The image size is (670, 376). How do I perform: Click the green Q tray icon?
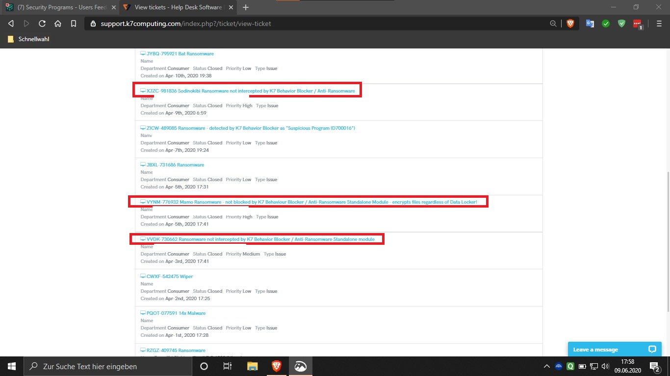570,366
